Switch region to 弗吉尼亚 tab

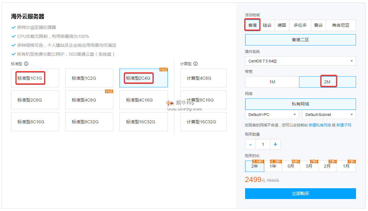[341, 25]
